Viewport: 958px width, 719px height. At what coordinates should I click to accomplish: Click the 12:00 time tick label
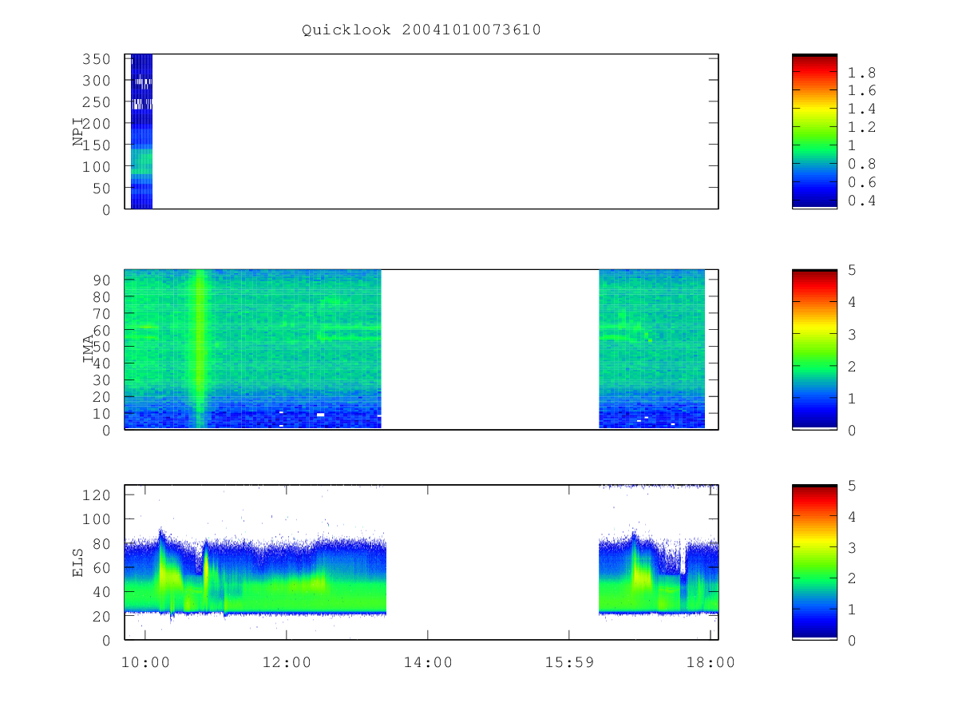click(x=287, y=662)
